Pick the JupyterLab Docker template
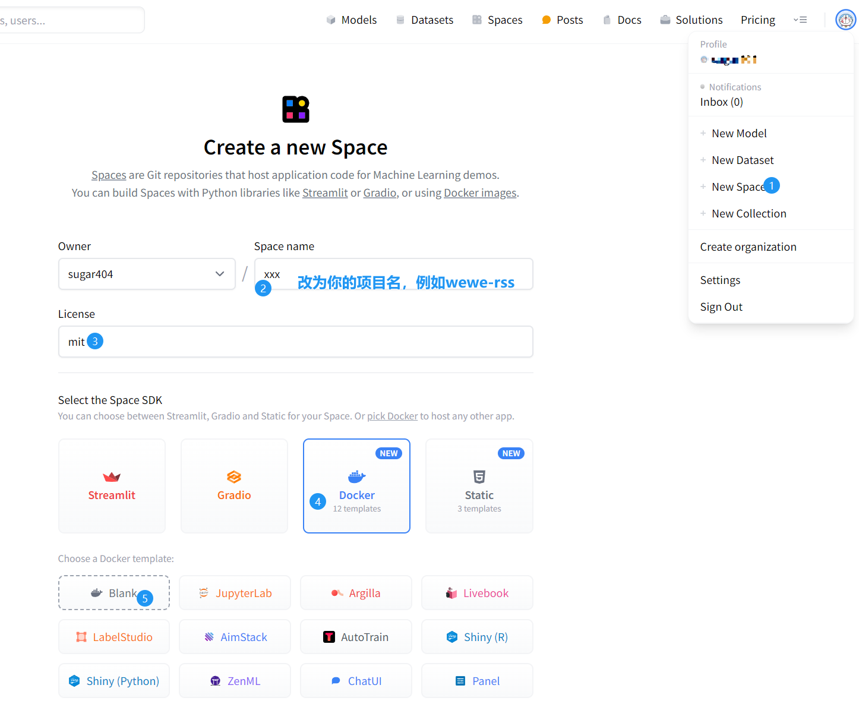Viewport: 859px width, 704px height. tap(235, 592)
